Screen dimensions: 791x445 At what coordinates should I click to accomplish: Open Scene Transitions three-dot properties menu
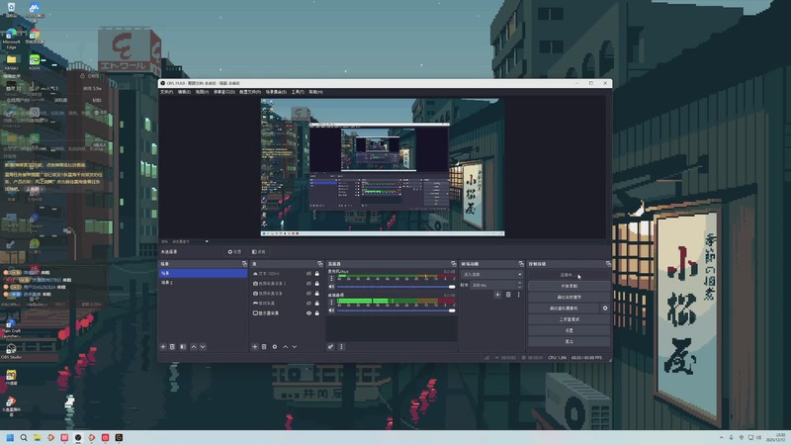(518, 294)
